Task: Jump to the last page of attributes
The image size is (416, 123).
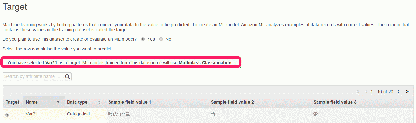Action: tap(407, 92)
